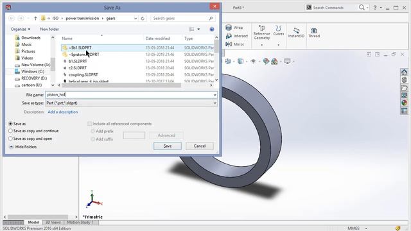This screenshot has width=411, height=231.
Task: Open the Motion Study 1 tab
Action: [x=80, y=223]
